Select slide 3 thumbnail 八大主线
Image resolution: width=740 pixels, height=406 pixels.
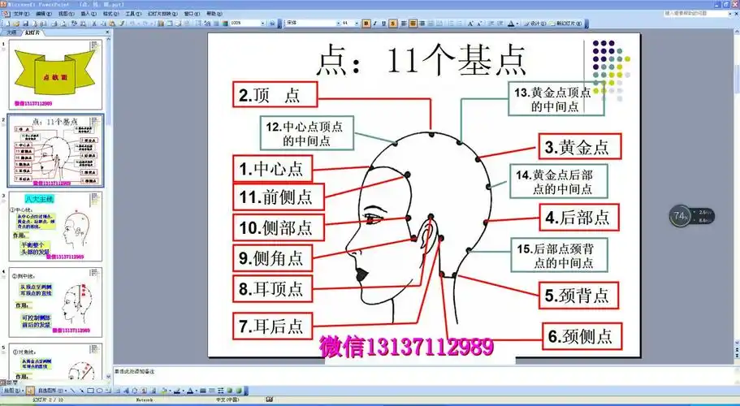[x=56, y=226]
